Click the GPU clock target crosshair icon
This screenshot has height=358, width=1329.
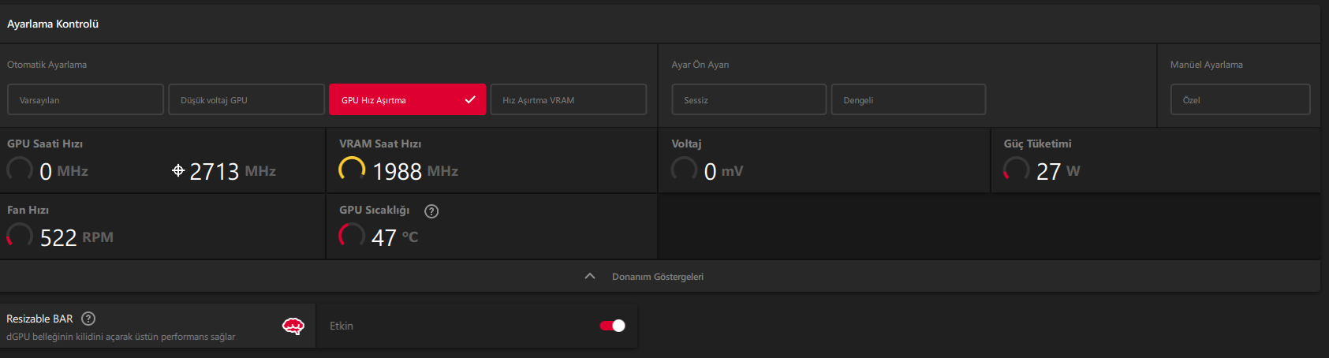coord(178,170)
